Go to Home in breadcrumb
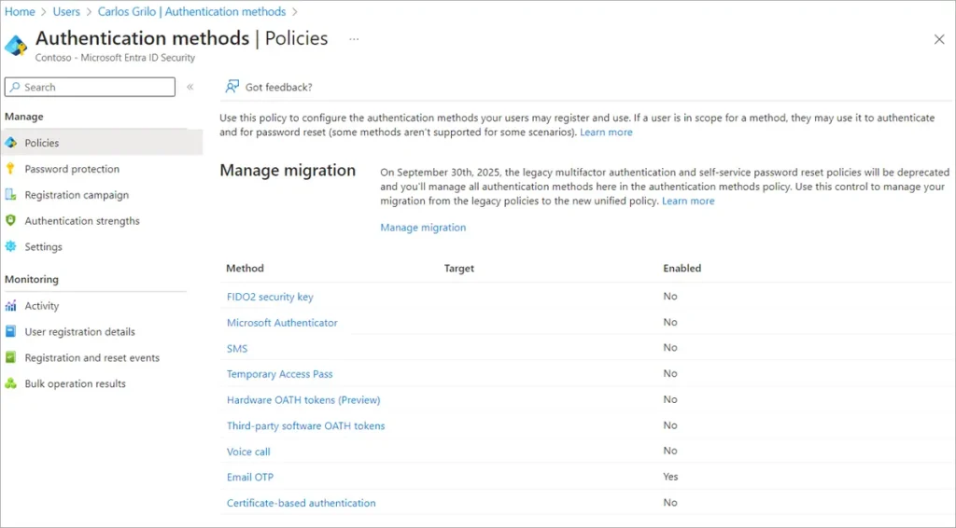Viewport: 956px width, 528px height. point(20,11)
